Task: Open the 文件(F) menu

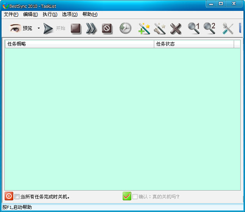Action: click(11, 14)
